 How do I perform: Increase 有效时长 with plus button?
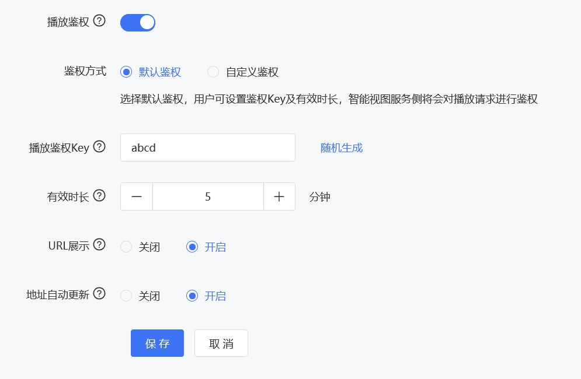pyautogui.click(x=279, y=196)
